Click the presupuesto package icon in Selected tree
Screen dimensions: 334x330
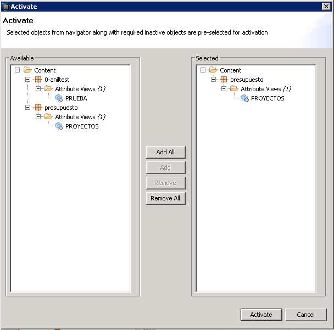point(224,80)
